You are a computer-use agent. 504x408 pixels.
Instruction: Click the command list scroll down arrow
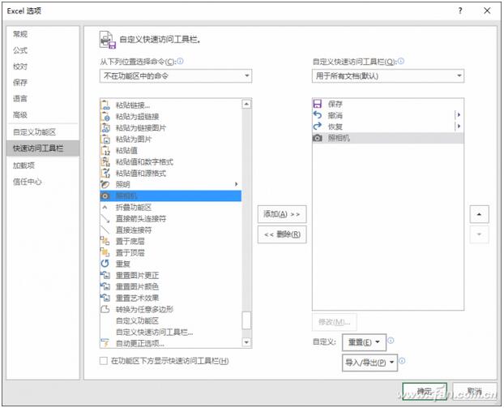pyautogui.click(x=246, y=342)
